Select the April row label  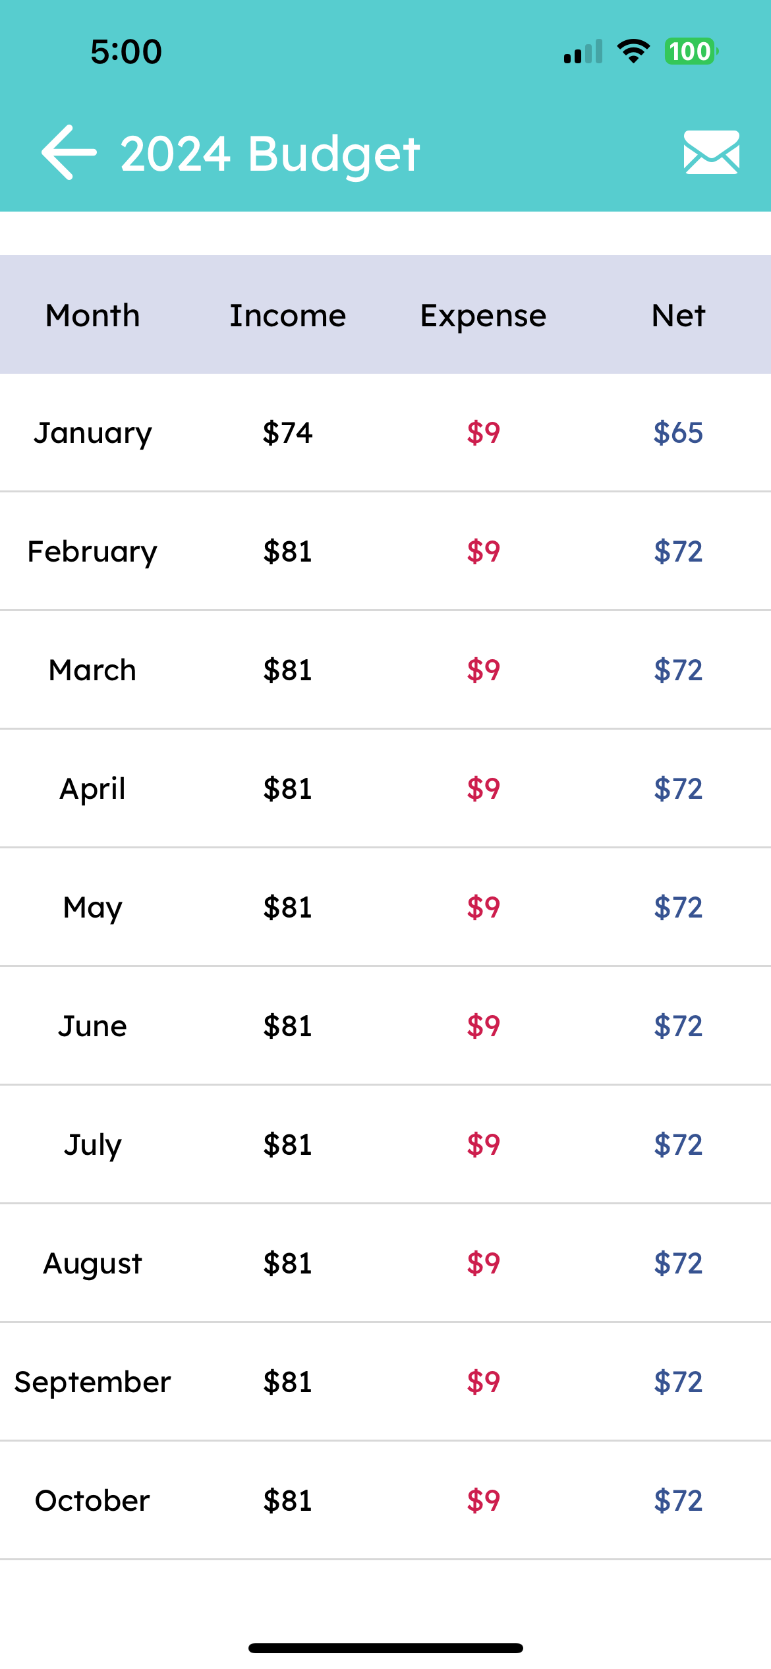[92, 789]
